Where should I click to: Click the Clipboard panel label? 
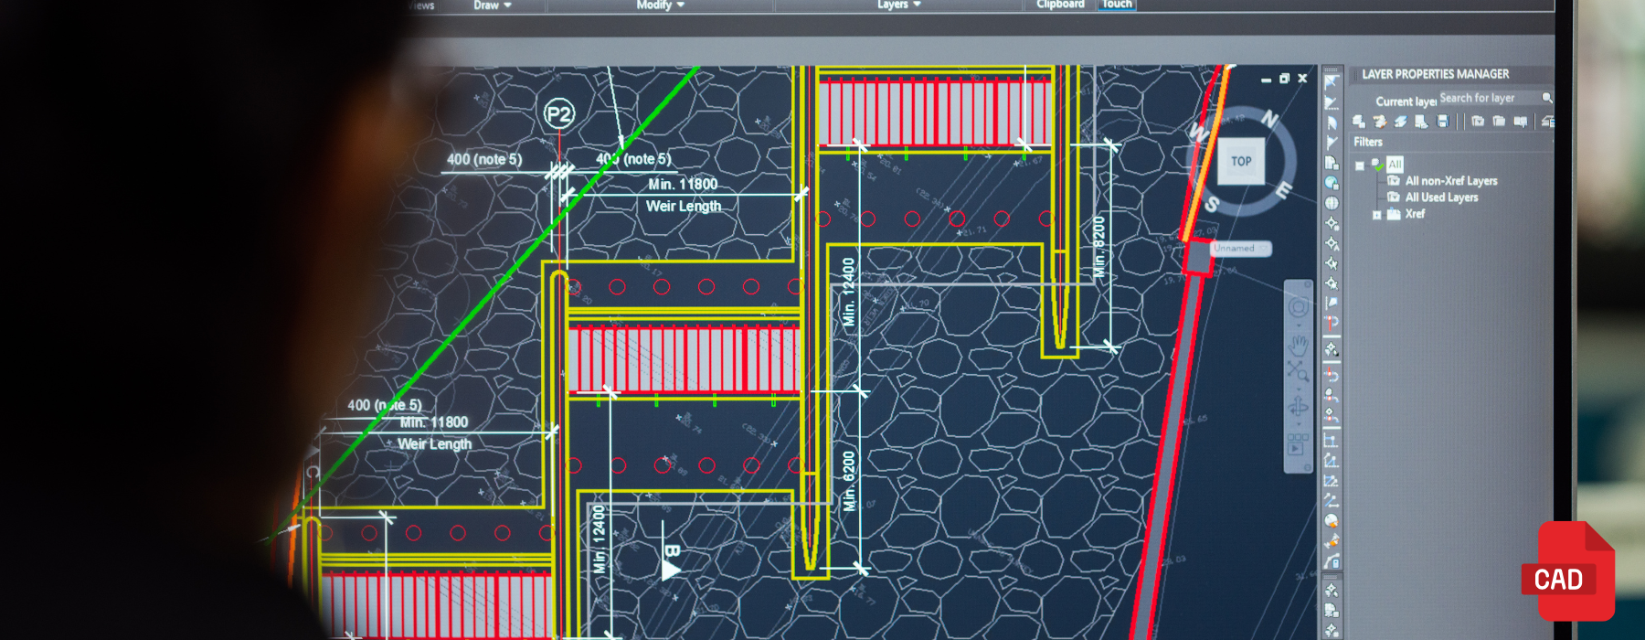[1060, 5]
